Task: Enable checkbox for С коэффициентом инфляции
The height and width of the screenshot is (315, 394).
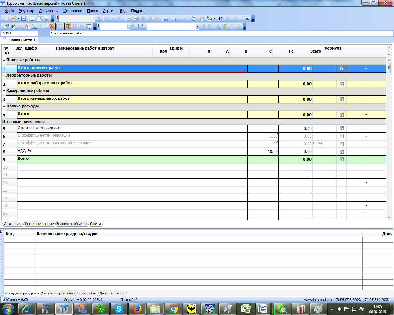Action: coord(341,136)
